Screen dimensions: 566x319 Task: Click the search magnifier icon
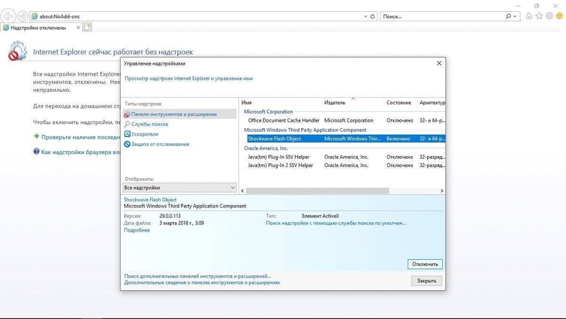[x=508, y=16]
